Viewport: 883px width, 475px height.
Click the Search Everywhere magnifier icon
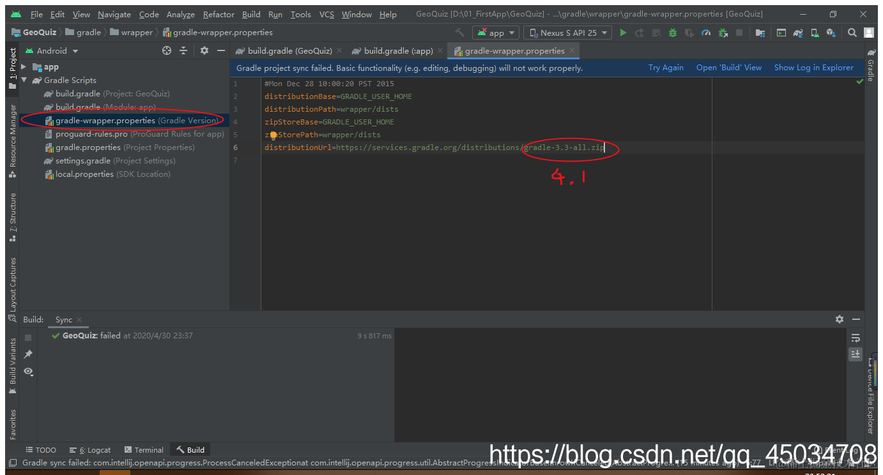(852, 33)
